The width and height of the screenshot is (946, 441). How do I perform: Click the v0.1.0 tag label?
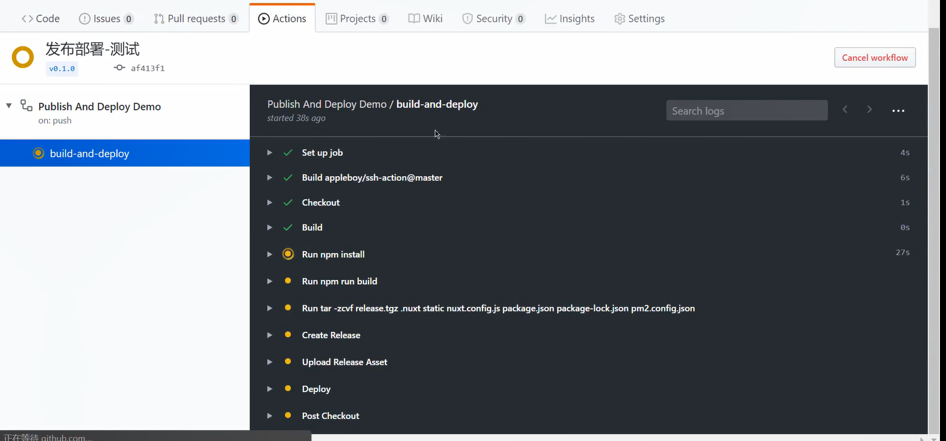coord(62,69)
